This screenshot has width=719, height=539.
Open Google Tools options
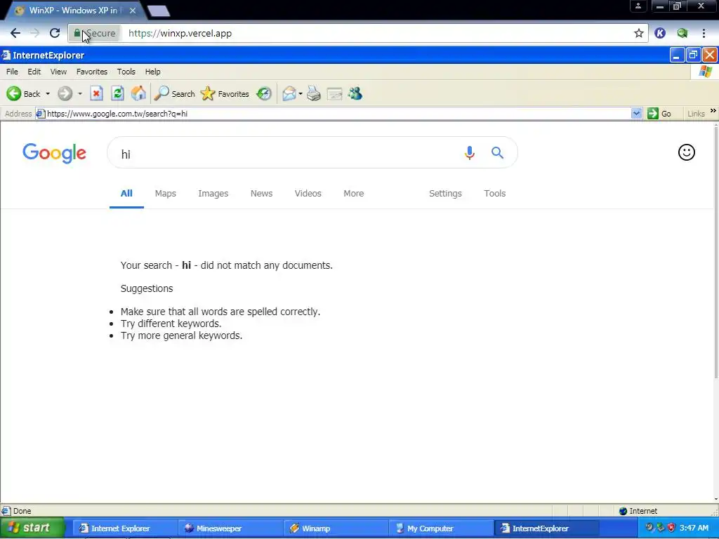tap(495, 194)
